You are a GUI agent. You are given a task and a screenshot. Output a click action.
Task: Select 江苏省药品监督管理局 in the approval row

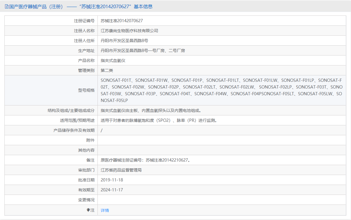[121, 170]
